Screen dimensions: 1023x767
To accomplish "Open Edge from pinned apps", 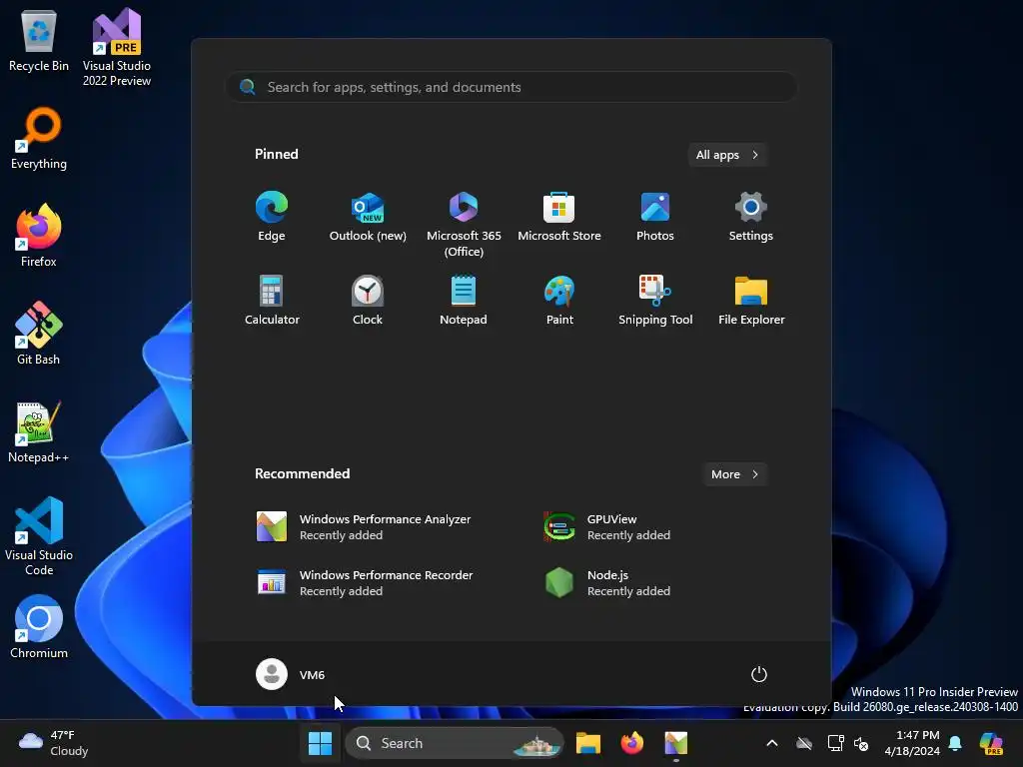I will point(272,217).
